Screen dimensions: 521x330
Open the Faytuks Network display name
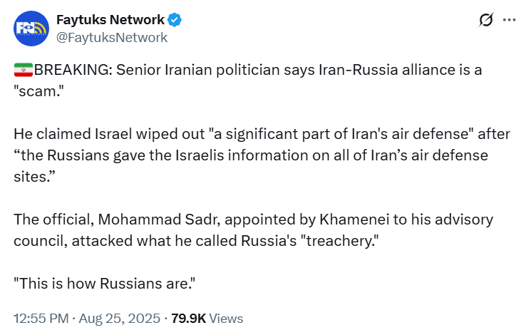point(110,20)
